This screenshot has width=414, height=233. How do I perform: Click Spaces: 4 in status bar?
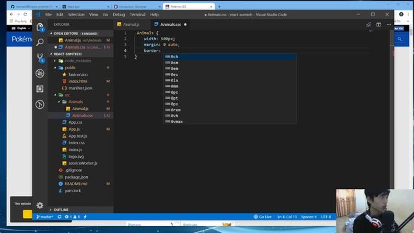coord(309,217)
